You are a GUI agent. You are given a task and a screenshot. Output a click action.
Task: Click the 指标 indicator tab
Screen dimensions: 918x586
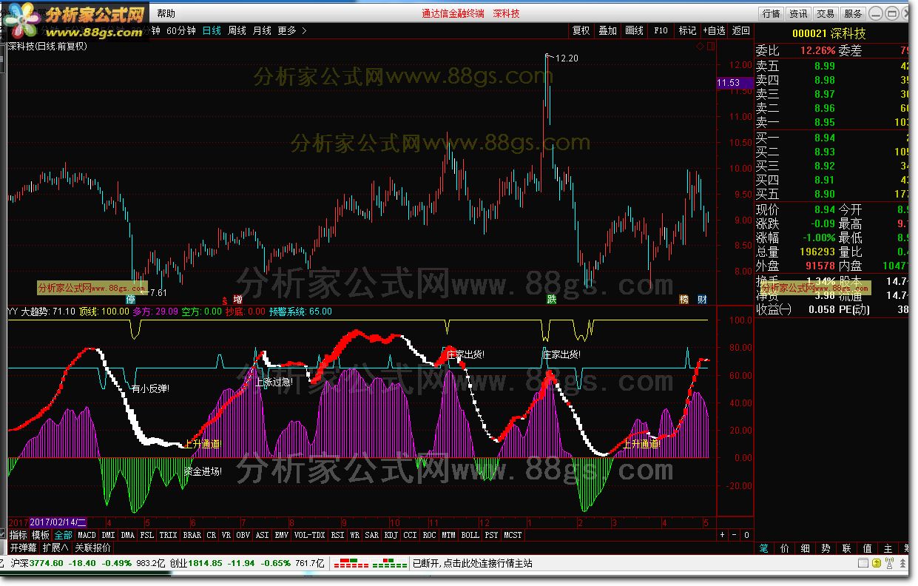[18, 535]
